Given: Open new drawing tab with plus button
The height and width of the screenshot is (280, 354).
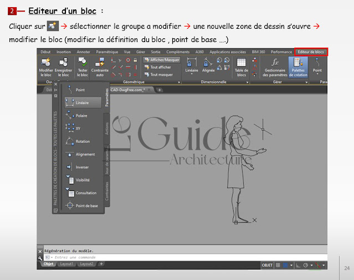Looking at the screenshot, I should coord(160,90).
